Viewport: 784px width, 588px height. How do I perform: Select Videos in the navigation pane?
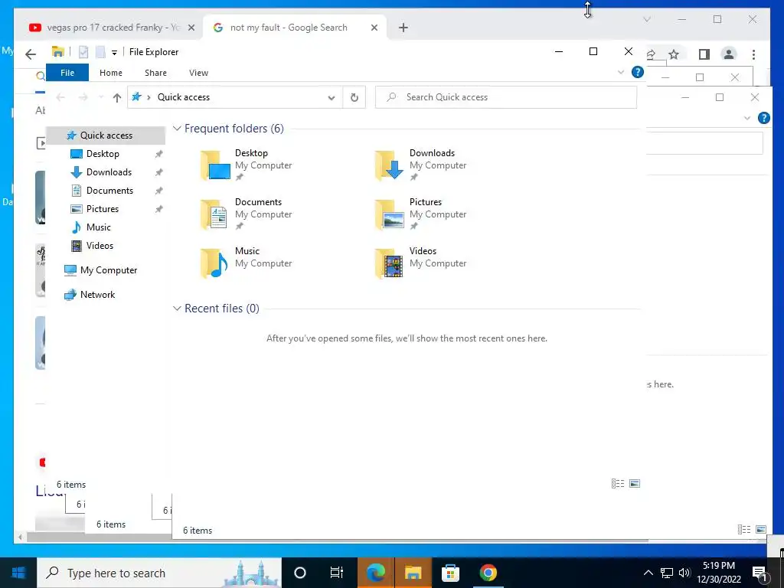point(100,246)
